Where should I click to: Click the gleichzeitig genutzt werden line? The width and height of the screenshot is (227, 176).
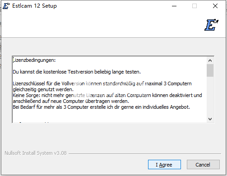43,89
